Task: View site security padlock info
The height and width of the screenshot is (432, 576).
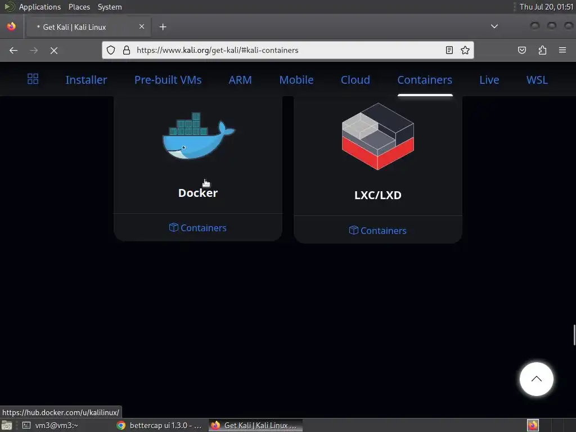Action: 127,50
